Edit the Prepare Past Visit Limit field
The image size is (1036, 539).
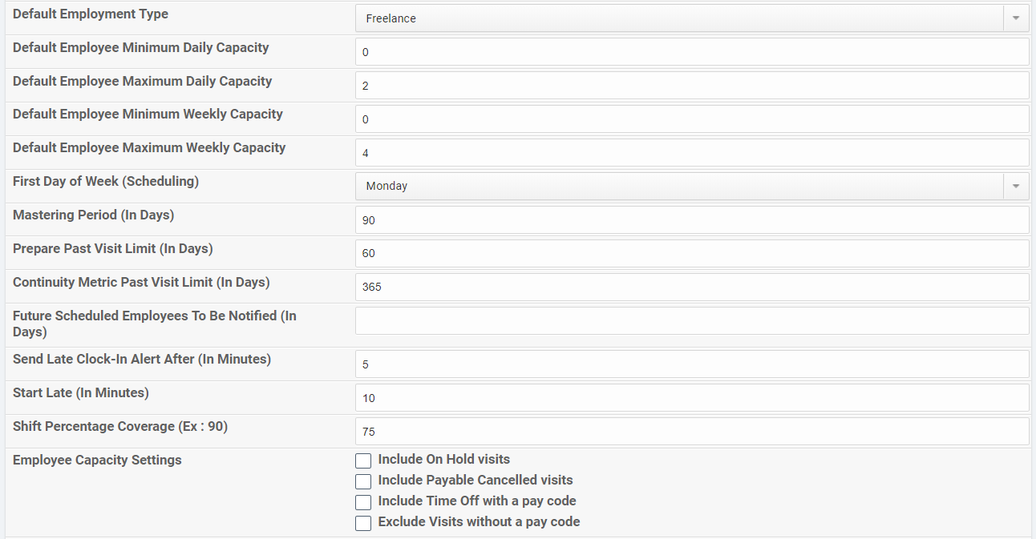[691, 254]
